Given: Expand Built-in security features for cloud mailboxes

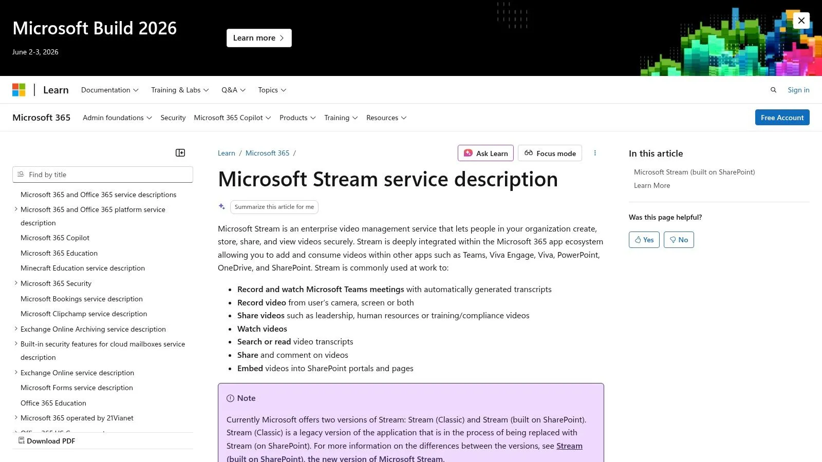Looking at the screenshot, I should (16, 344).
